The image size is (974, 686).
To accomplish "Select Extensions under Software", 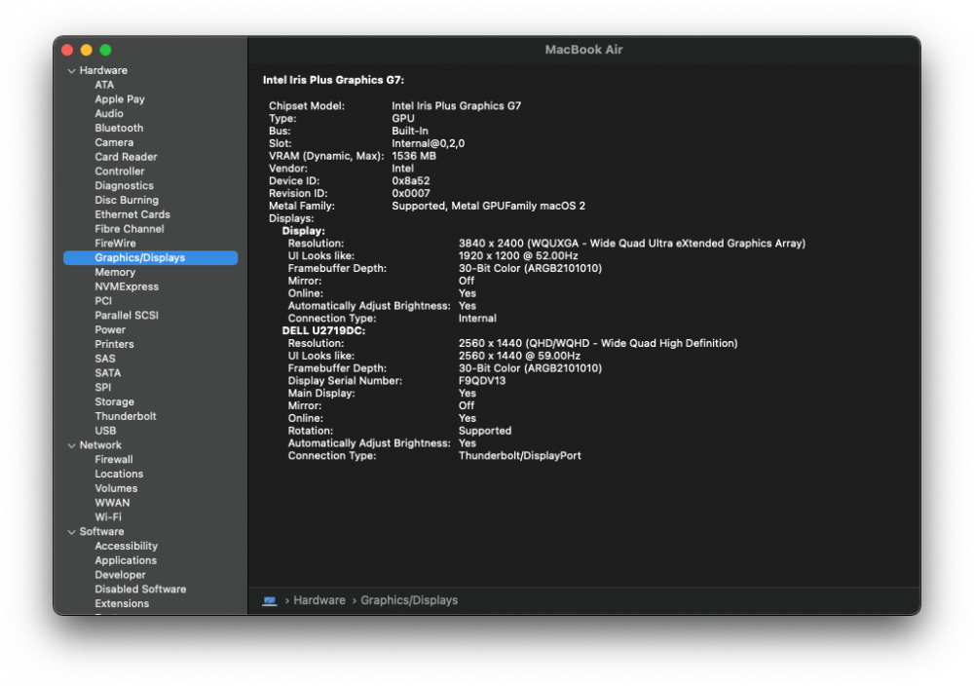I will [122, 603].
